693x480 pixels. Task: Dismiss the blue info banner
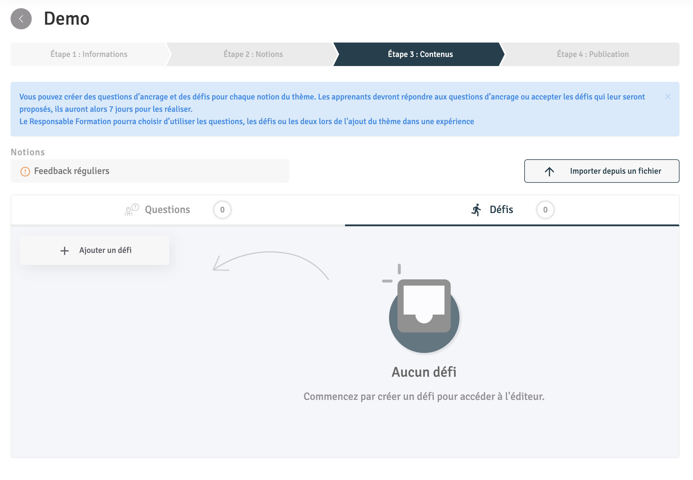pos(667,97)
